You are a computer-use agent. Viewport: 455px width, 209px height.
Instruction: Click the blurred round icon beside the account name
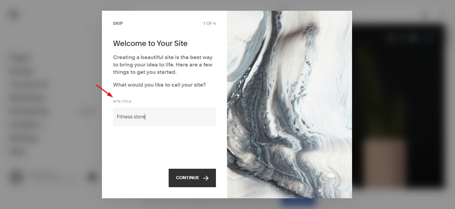(92, 177)
